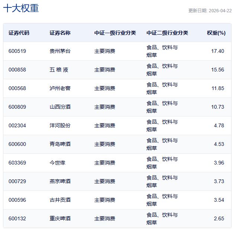
Task: Select stock code 000568
Action: coord(17,88)
